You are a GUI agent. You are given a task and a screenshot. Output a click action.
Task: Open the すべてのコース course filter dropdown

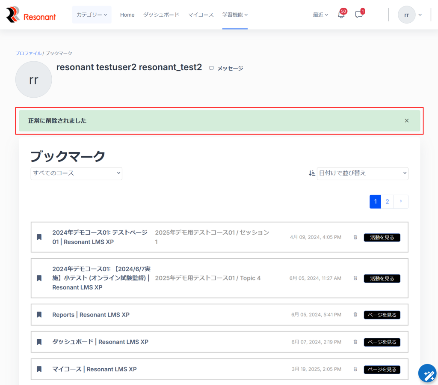pos(76,173)
